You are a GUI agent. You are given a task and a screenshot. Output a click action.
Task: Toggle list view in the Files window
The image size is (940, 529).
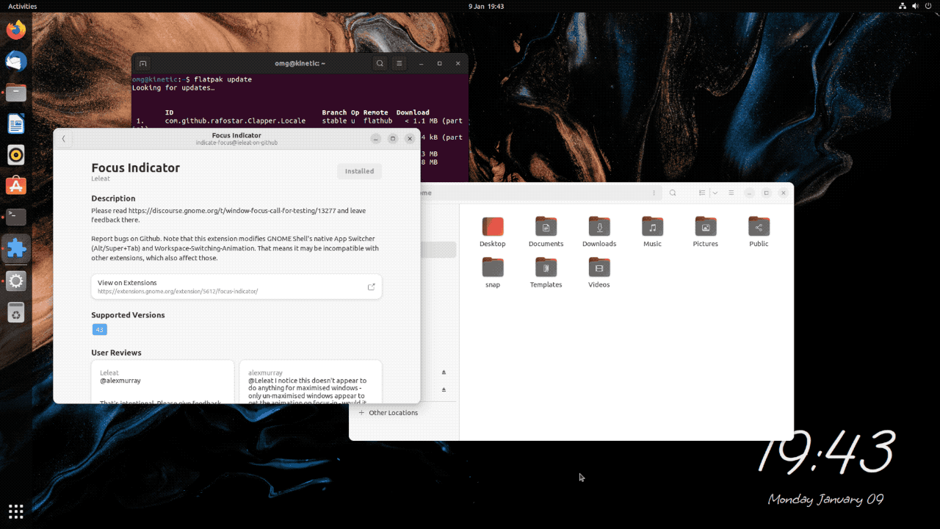[702, 192]
